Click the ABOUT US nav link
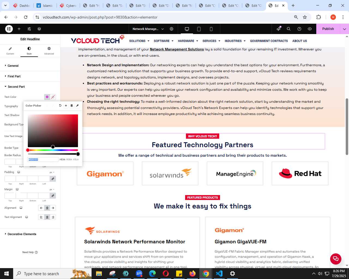This screenshot has height=279, width=349. [299, 41]
